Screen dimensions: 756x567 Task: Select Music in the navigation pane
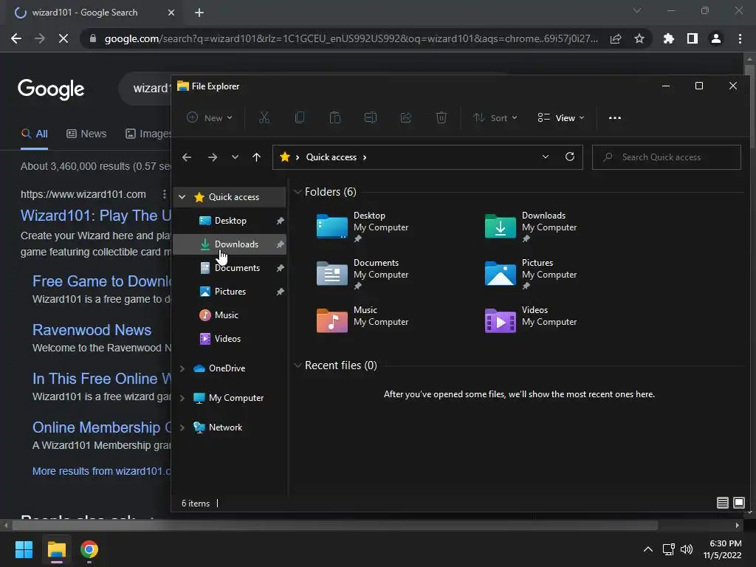[x=230, y=315]
